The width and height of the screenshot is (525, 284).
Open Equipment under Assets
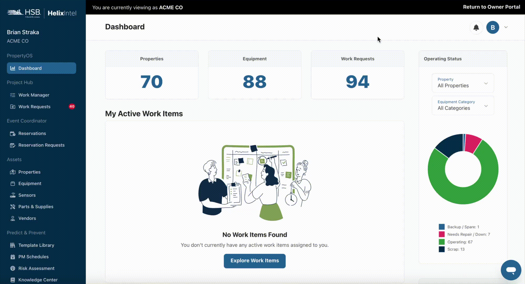30,184
